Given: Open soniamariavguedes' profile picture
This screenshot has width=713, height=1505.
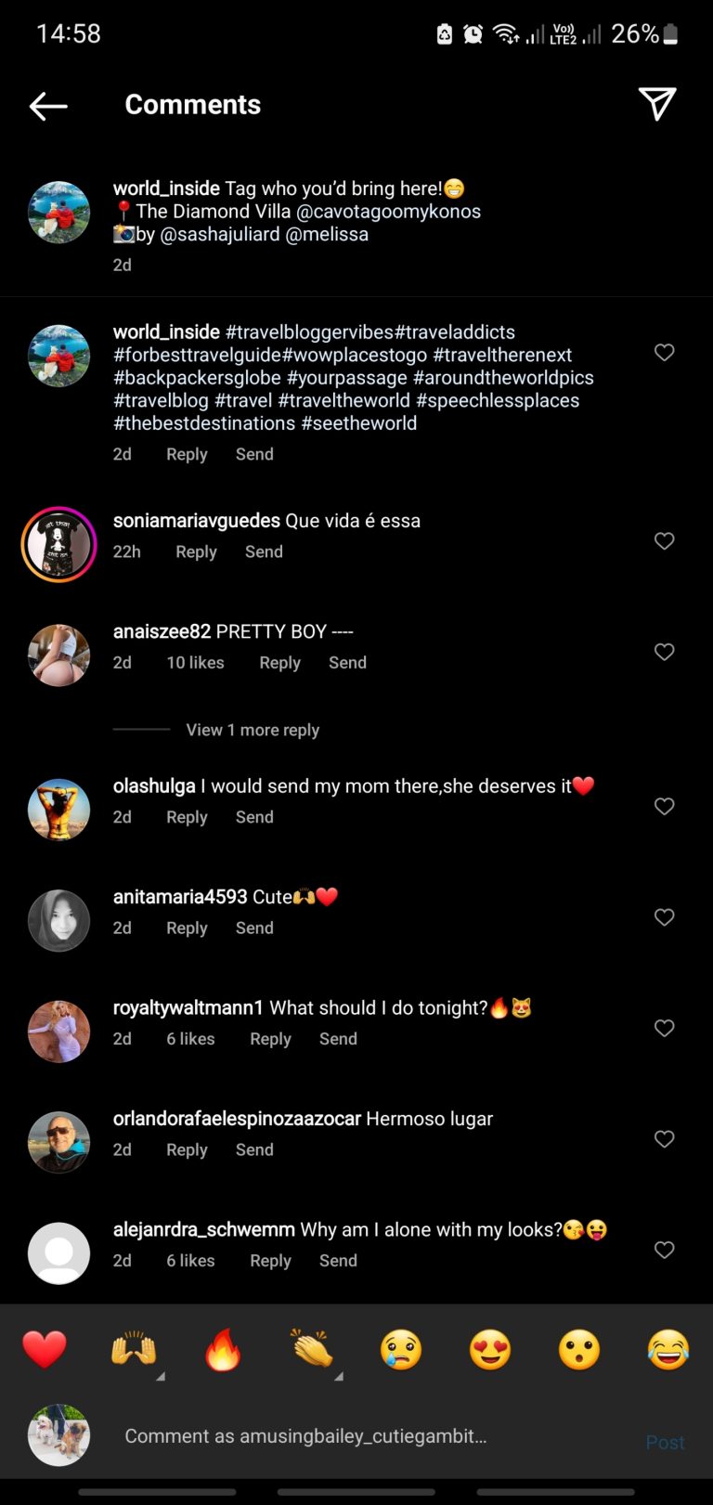Looking at the screenshot, I should pyautogui.click(x=58, y=543).
